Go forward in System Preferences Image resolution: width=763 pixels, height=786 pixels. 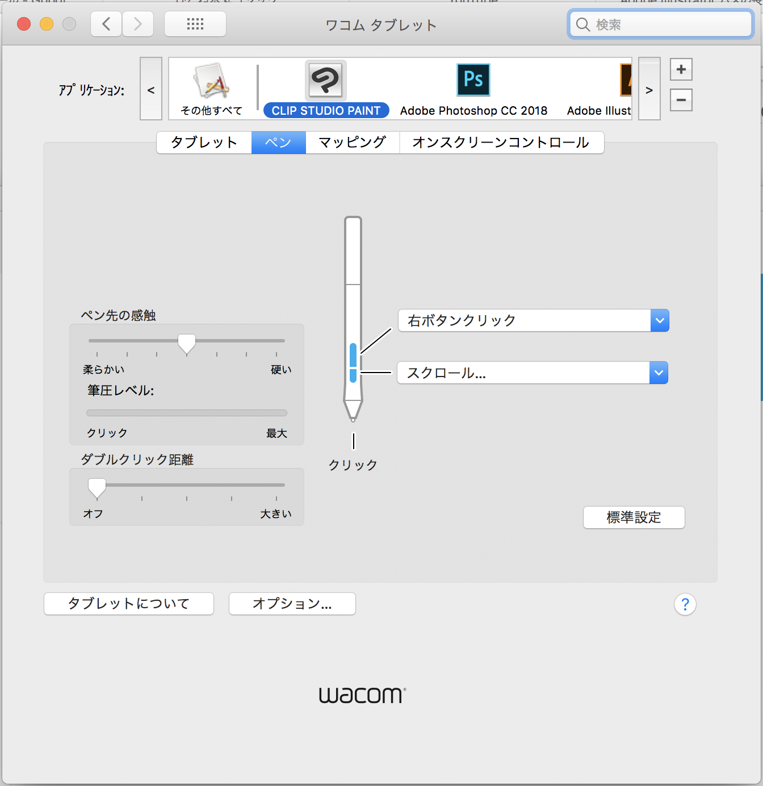coord(138,24)
